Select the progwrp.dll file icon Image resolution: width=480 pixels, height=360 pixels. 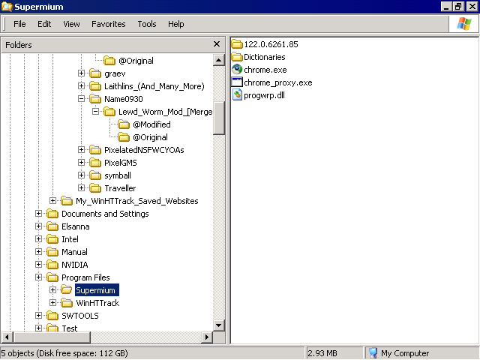[237, 95]
